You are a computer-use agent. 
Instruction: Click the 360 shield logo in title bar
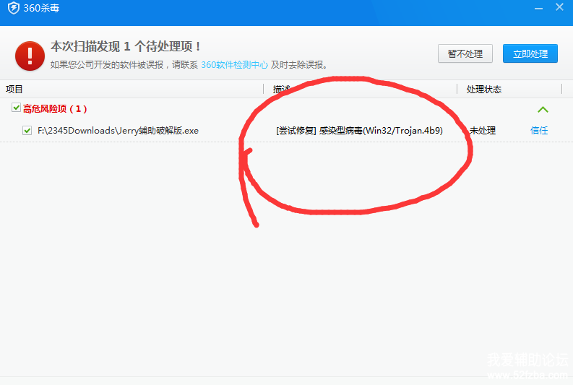coord(12,8)
